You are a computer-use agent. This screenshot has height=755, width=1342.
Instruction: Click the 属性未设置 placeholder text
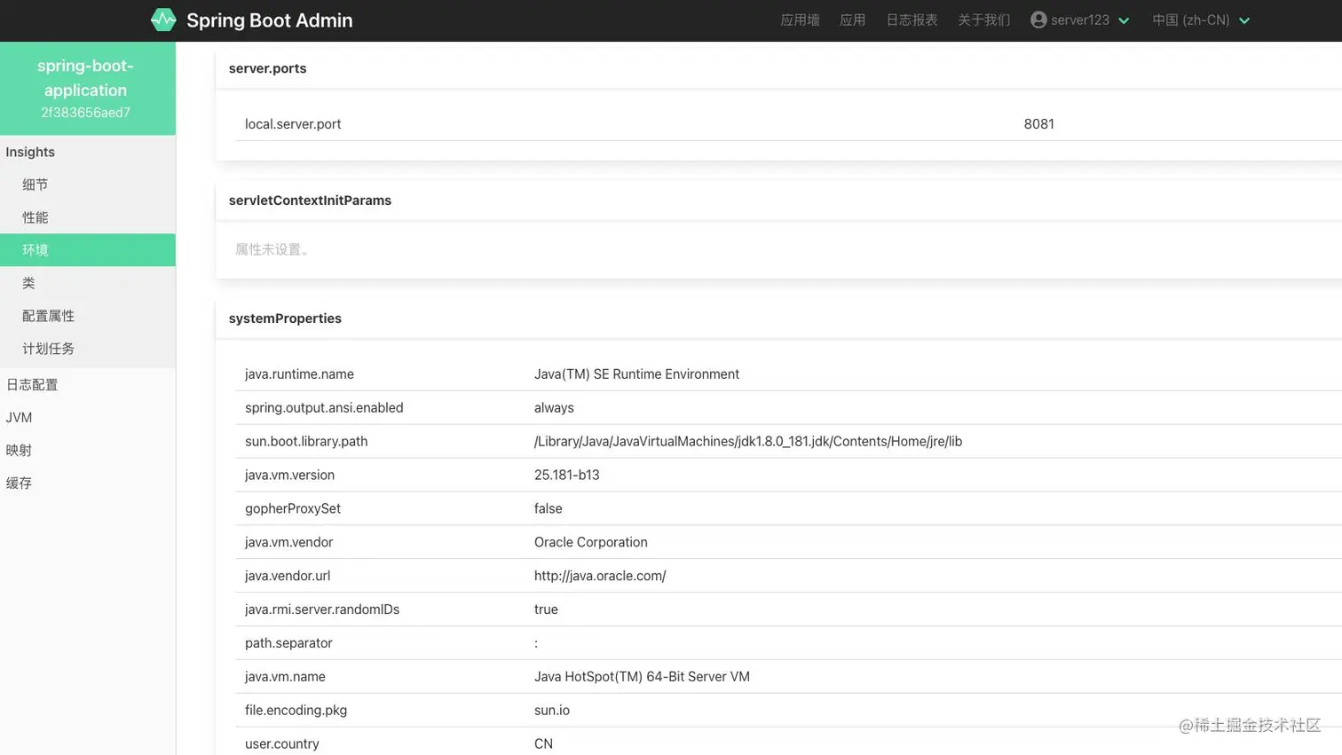[272, 250]
